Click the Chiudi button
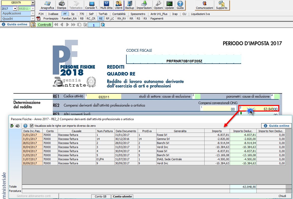This screenshot has width=293, height=199. coord(282,196)
